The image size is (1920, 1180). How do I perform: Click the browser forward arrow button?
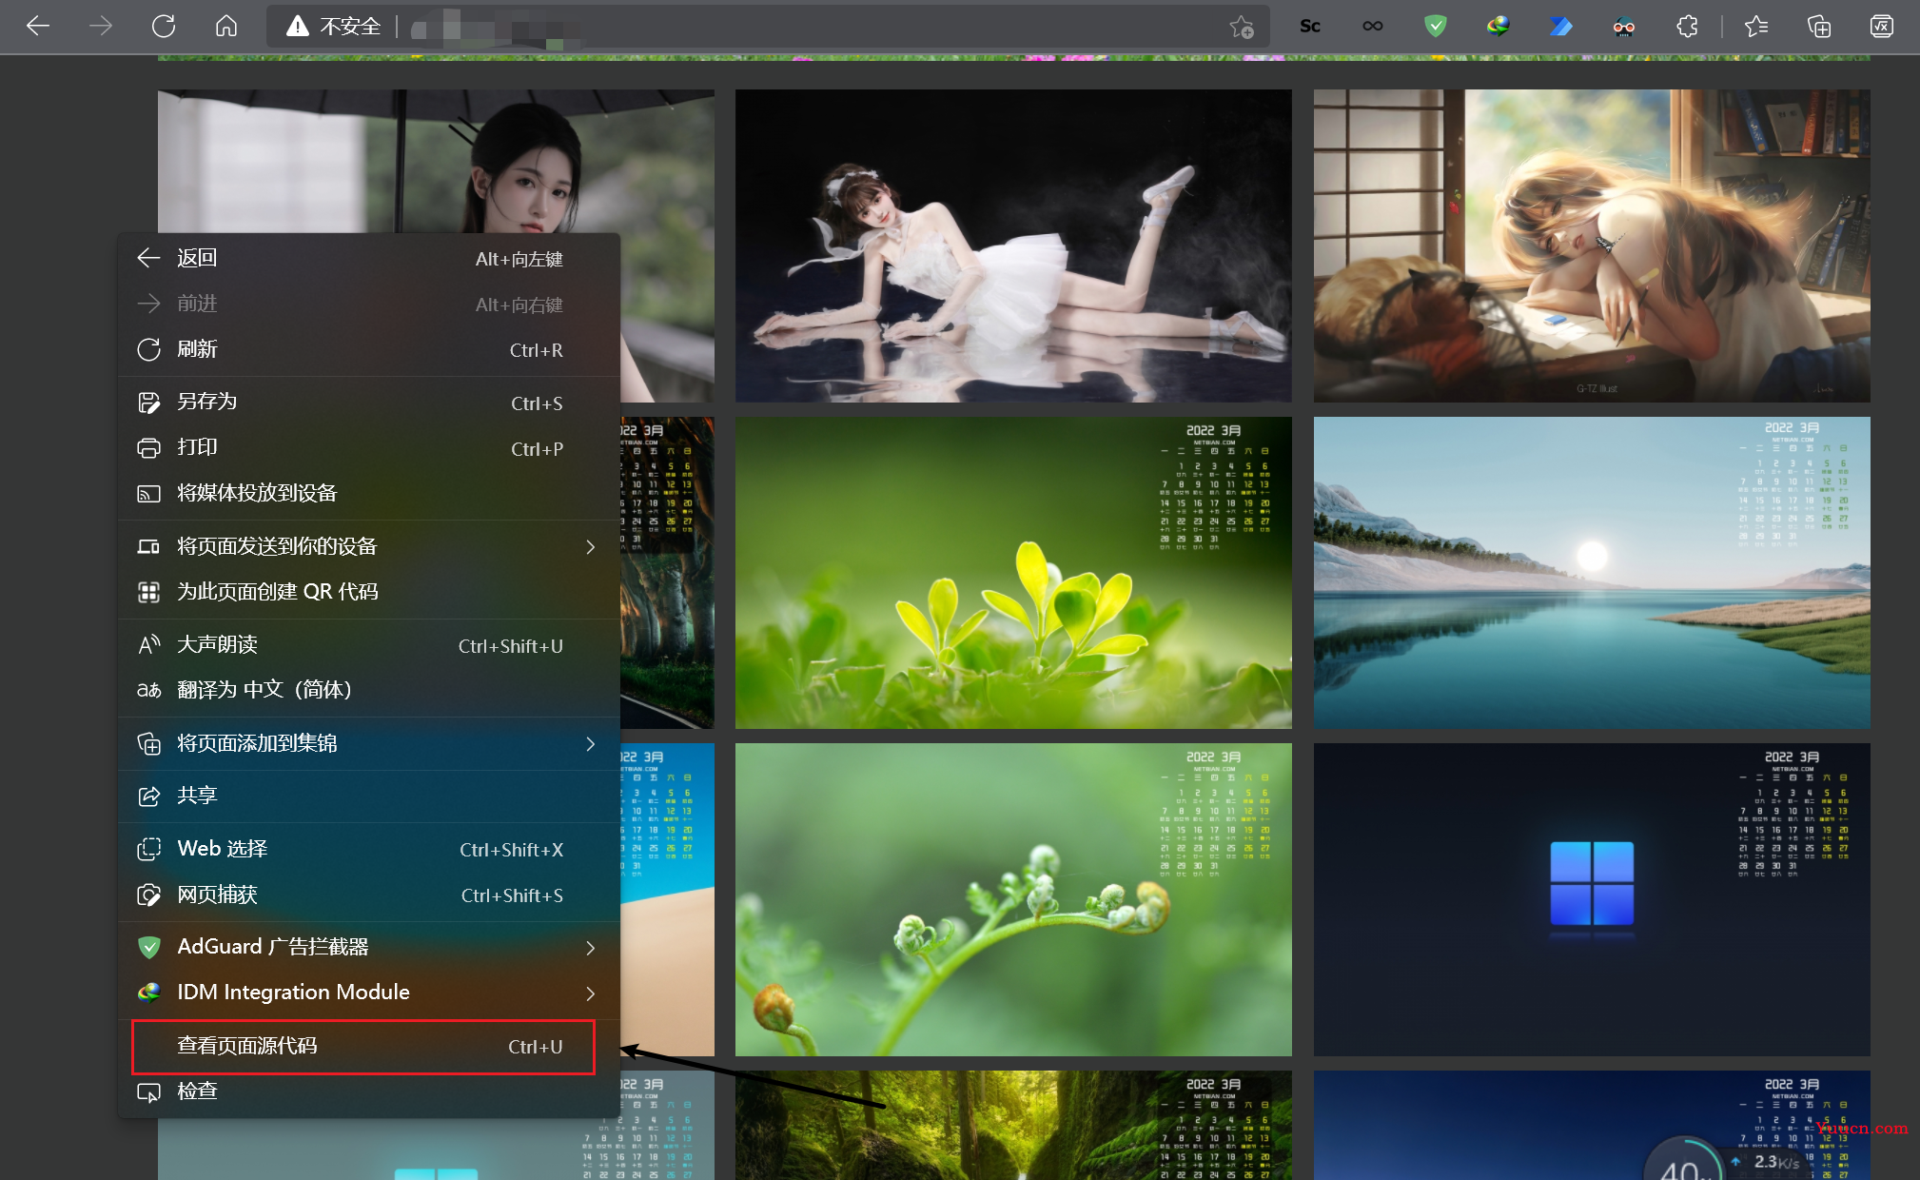pyautogui.click(x=100, y=26)
